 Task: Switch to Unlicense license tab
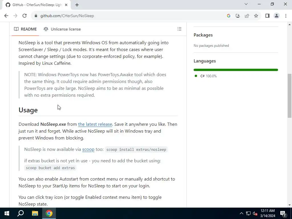(x=62, y=29)
